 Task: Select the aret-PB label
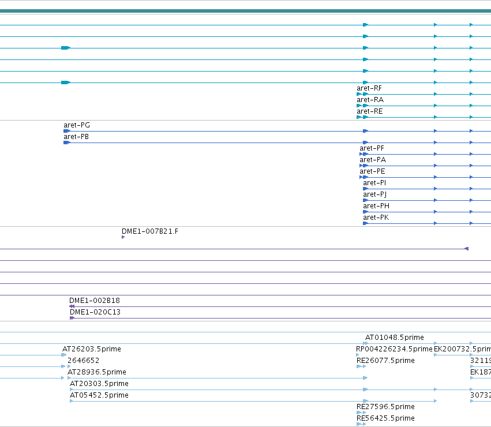point(76,137)
